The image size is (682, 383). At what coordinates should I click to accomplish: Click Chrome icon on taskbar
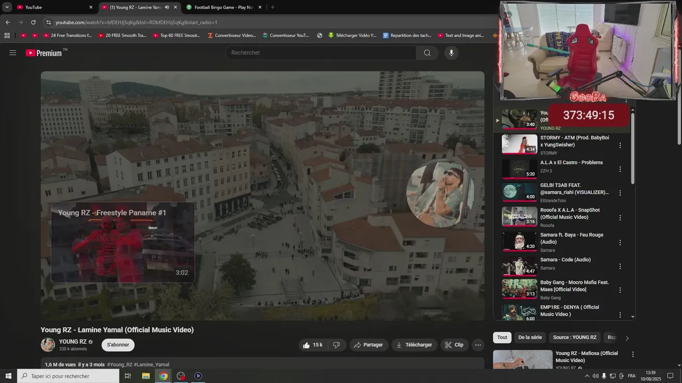(x=164, y=376)
